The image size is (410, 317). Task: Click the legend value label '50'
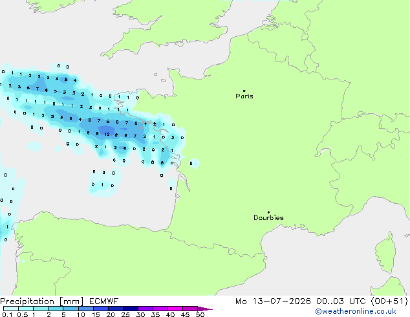coord(200,314)
